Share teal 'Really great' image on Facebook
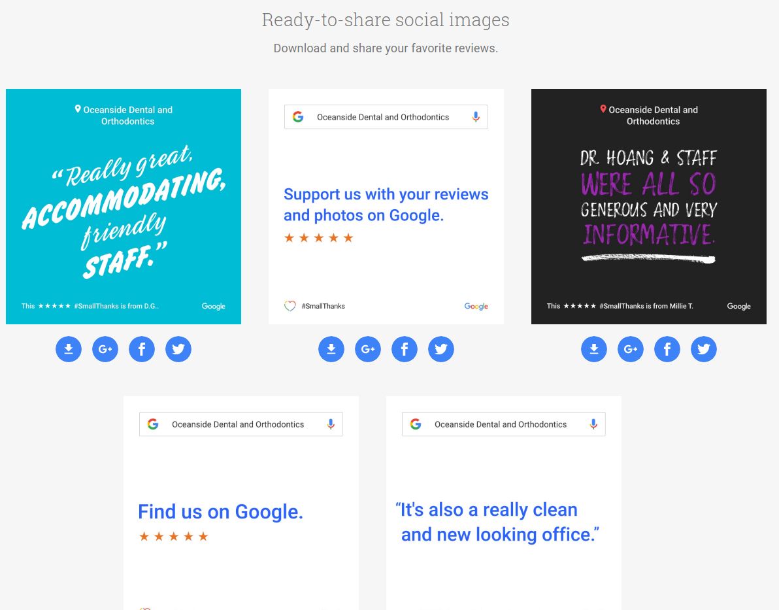This screenshot has width=779, height=610. (x=142, y=349)
